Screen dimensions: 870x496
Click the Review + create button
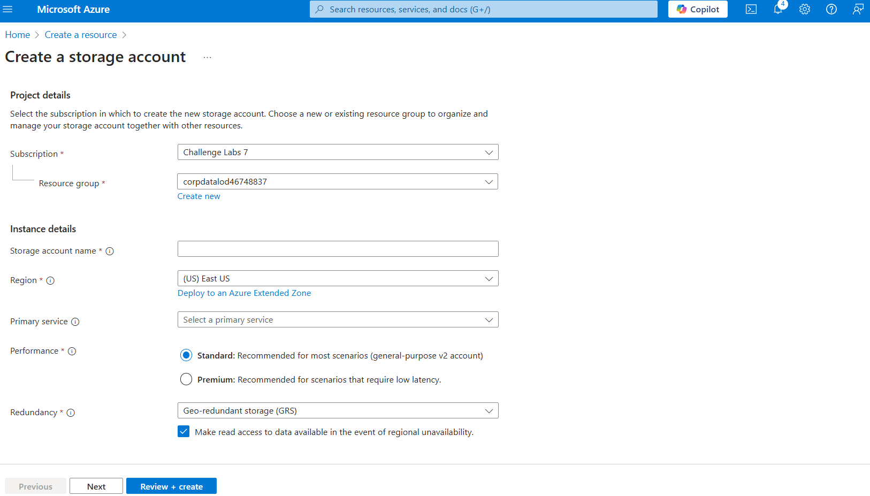(171, 486)
